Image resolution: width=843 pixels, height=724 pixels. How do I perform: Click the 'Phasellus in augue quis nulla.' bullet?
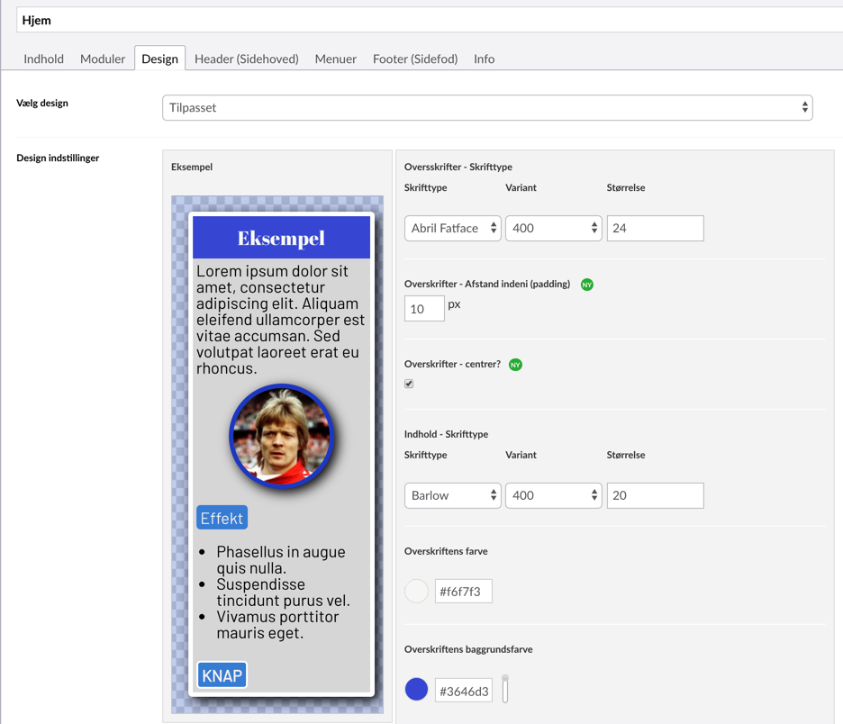point(281,559)
